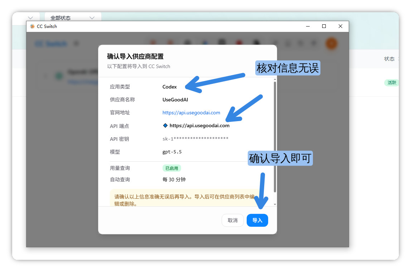Click the 每 30 分钟 auto query value
The width and height of the screenshot is (411, 272).
[174, 180]
